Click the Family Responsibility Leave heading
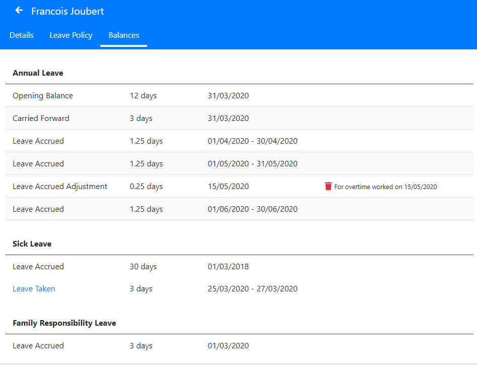Image resolution: width=477 pixels, height=365 pixels. click(x=64, y=323)
